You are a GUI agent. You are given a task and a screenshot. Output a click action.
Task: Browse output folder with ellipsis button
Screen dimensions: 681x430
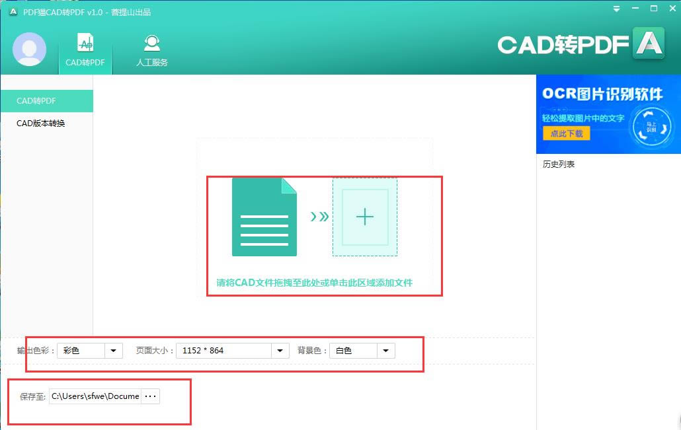[150, 396]
